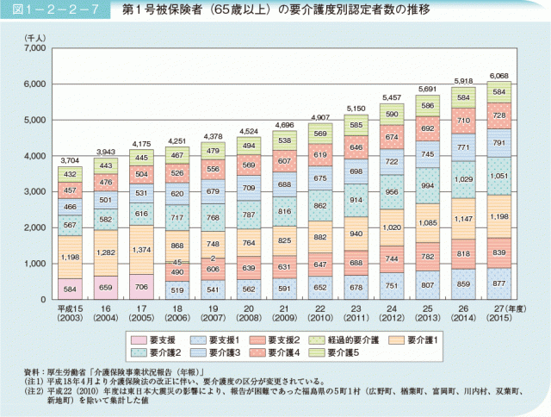Screen dimensions: 551x417
Task: Click the 27(年度) (2015) x-axis label
Action: [506, 314]
